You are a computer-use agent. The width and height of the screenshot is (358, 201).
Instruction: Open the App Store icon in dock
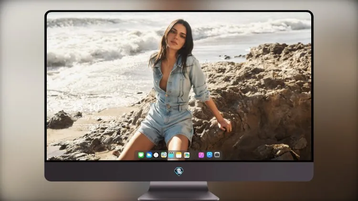click(210, 155)
